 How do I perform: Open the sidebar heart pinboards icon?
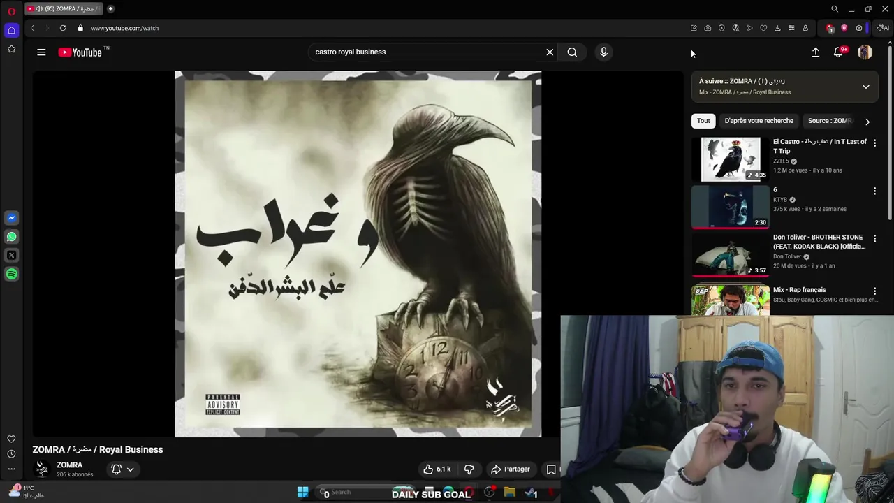(x=11, y=439)
